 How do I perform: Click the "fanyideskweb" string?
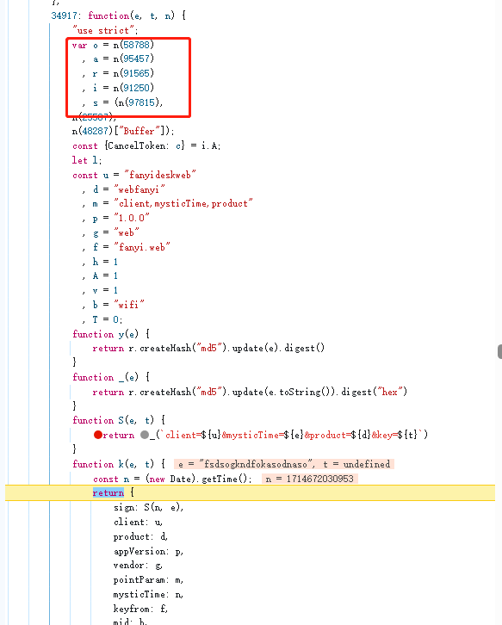click(160, 175)
